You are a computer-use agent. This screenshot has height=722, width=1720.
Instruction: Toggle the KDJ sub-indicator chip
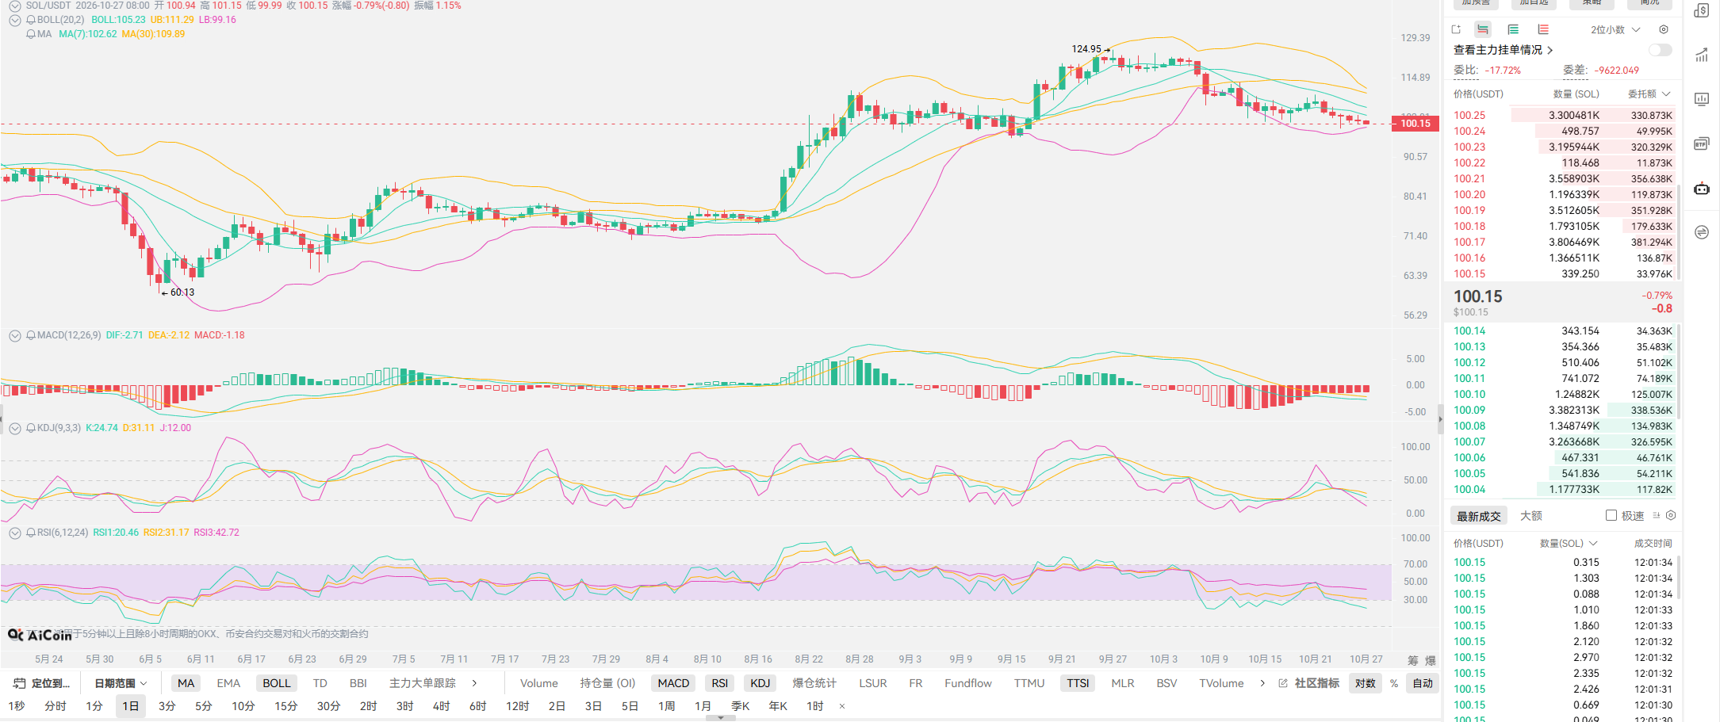pos(760,683)
